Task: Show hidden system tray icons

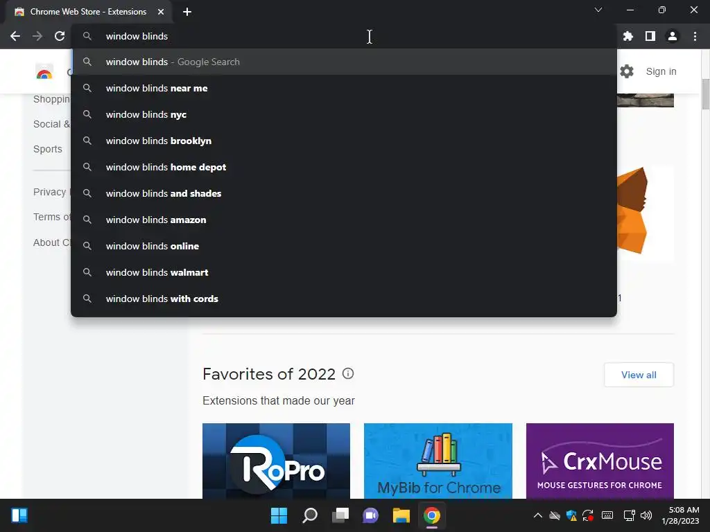Action: click(x=537, y=515)
